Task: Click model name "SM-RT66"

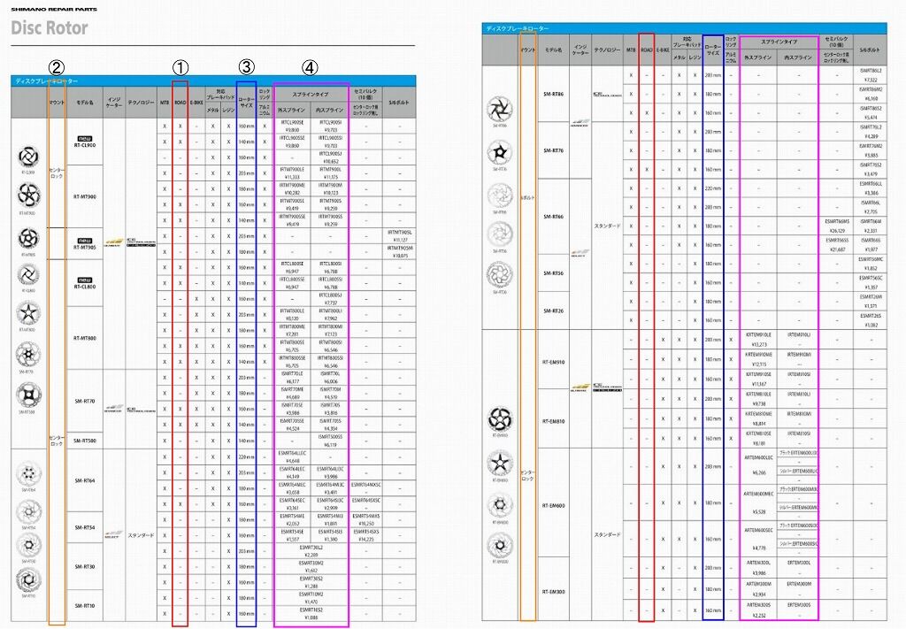Action: (554, 217)
